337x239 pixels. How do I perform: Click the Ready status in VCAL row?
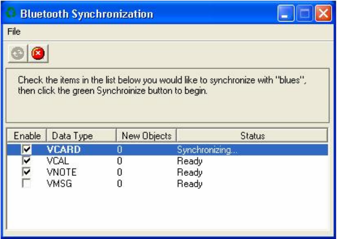190,161
